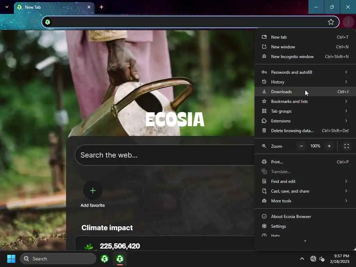Screen dimensions: 356x267
Task: Choose New tab from the menu
Action: [x=305, y=37]
